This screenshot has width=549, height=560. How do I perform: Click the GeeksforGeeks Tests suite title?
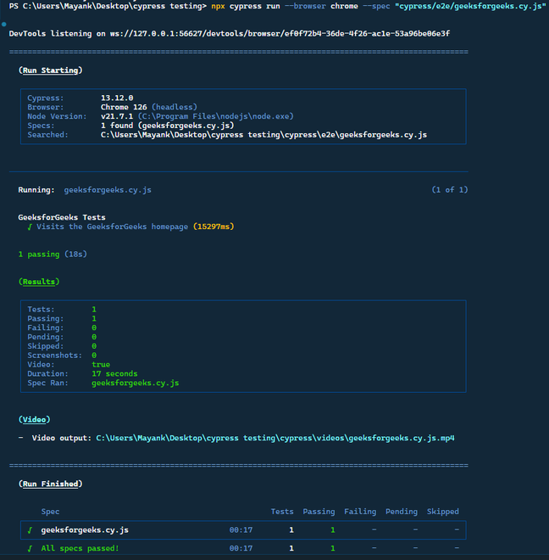tap(62, 217)
